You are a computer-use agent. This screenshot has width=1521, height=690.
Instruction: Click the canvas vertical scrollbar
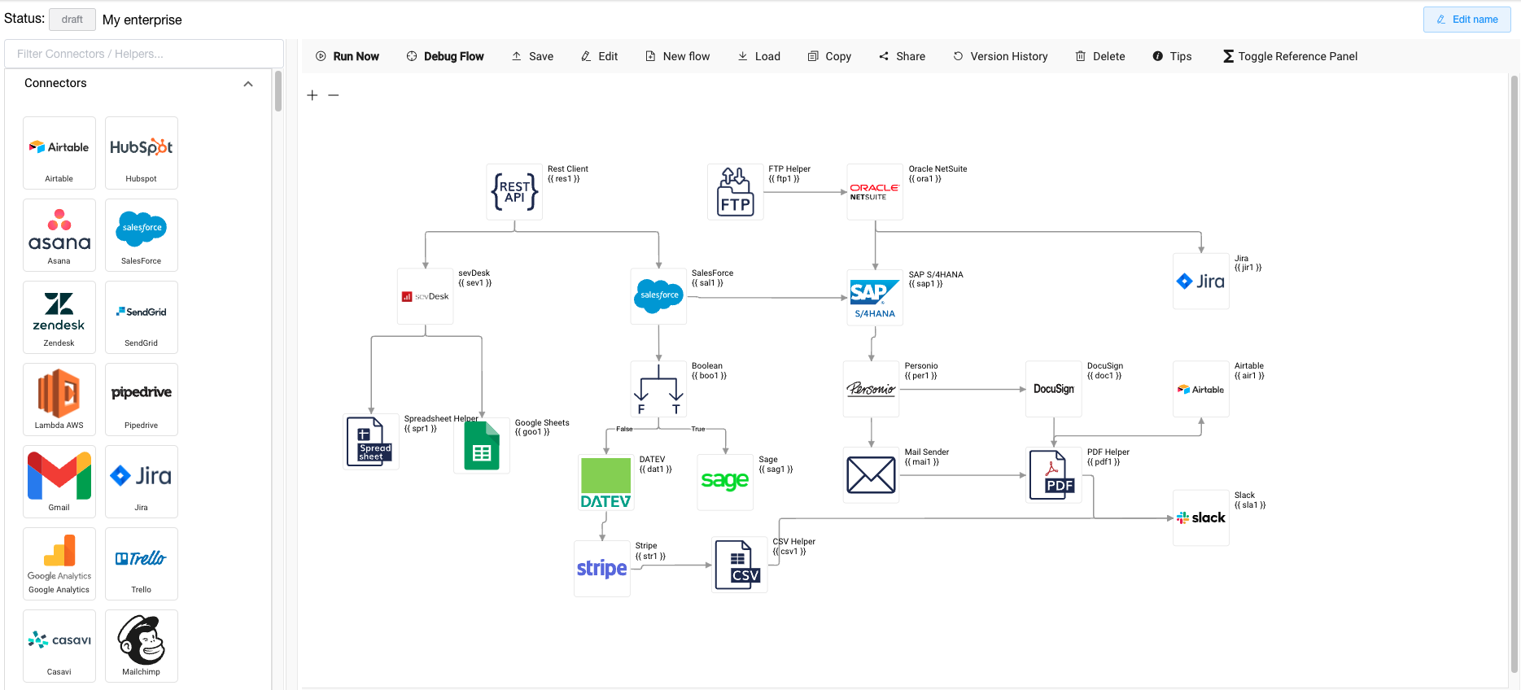1514,374
